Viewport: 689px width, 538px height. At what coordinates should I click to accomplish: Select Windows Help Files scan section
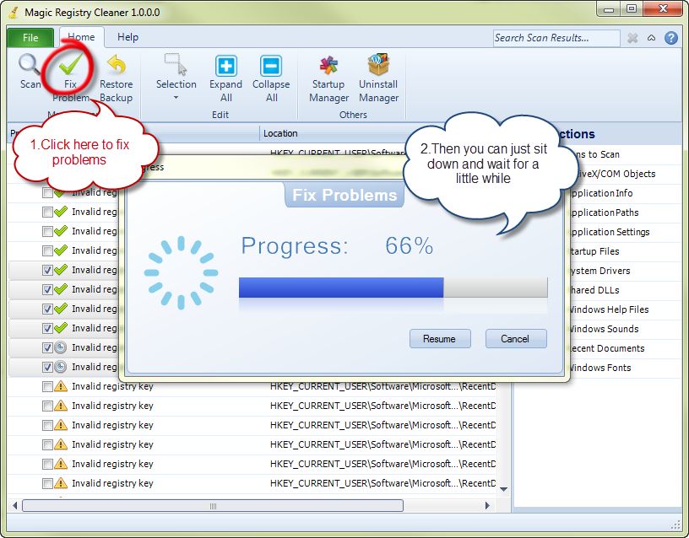[609, 309]
